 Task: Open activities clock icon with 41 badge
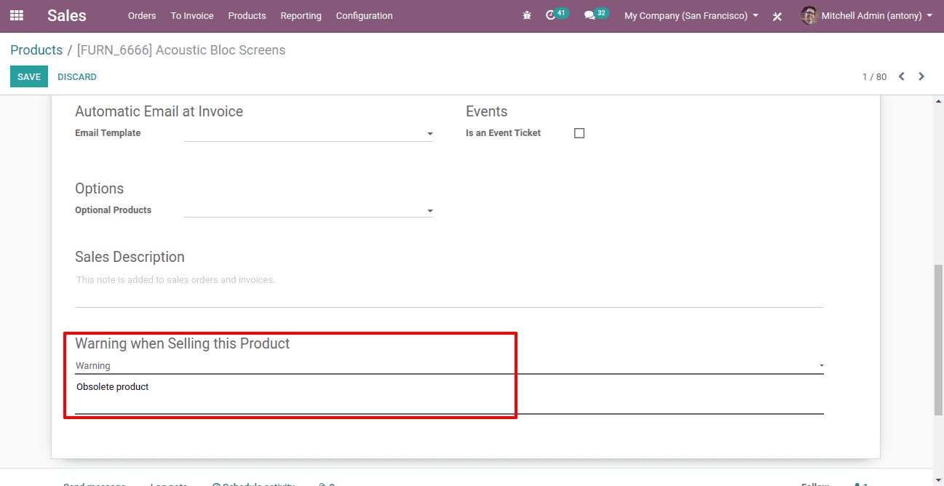coord(556,15)
